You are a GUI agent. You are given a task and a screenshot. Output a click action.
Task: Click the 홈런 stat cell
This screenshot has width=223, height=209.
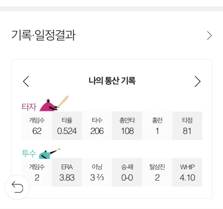click(157, 126)
